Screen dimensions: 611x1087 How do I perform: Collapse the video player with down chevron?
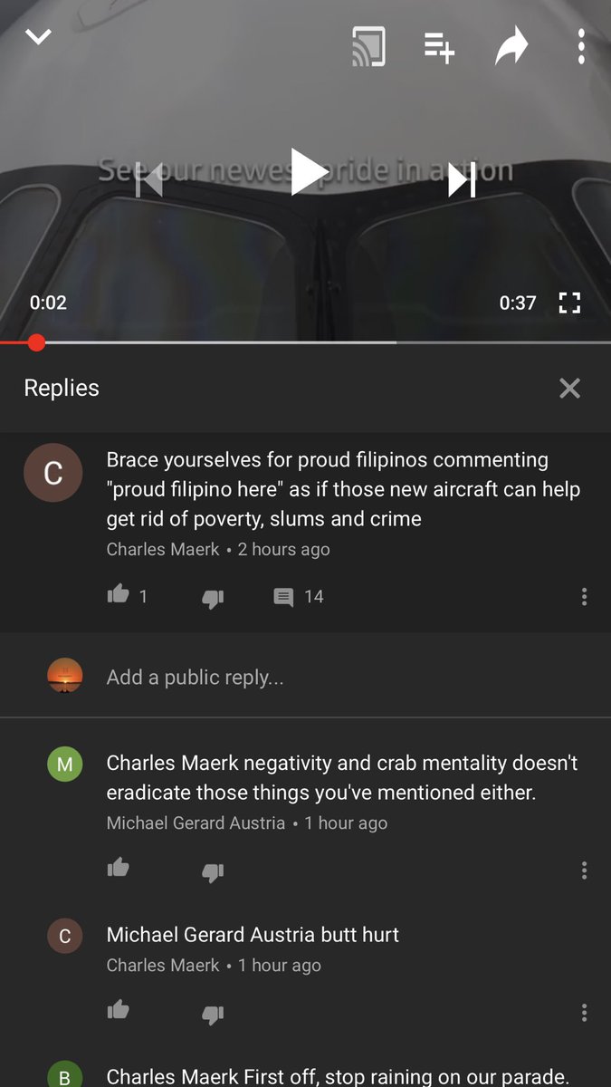click(38, 37)
